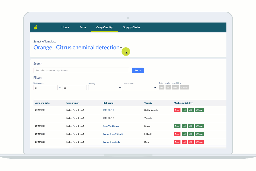The width and height of the screenshot is (256, 171).
Task: Toggle the Lidl market suitability filter
Action: point(168,87)
